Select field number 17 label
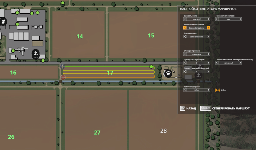This screenshot has height=150, width=256. tap(110, 73)
